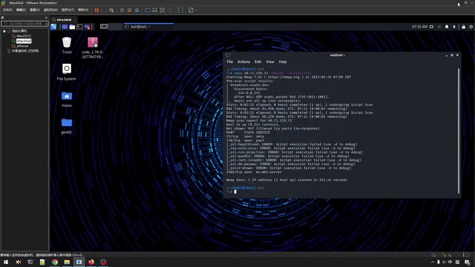The width and height of the screenshot is (475, 267).
Task: Open the file manager icon in Kali panel
Action: [72, 27]
